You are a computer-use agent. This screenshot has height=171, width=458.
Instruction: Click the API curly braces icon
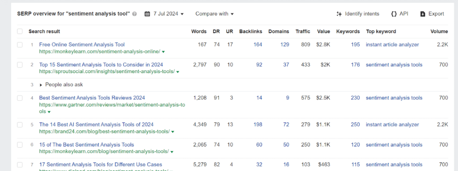point(394,14)
